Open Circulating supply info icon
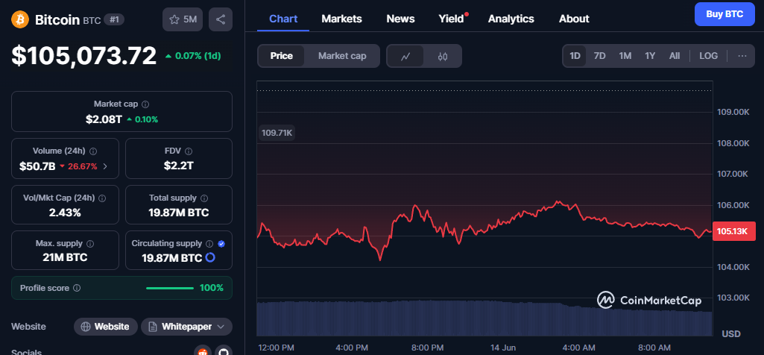This screenshot has height=355, width=764. (x=209, y=243)
